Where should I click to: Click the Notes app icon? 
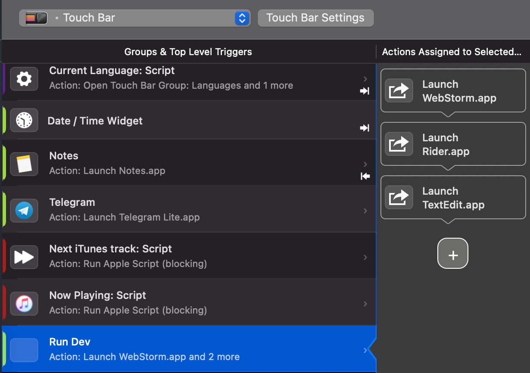pyautogui.click(x=24, y=164)
